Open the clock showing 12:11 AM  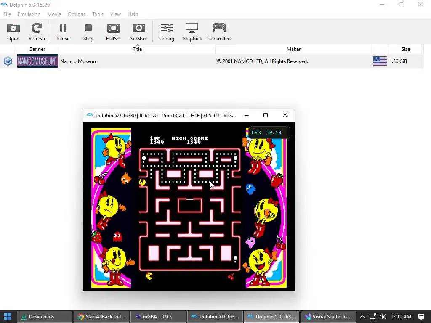click(401, 317)
